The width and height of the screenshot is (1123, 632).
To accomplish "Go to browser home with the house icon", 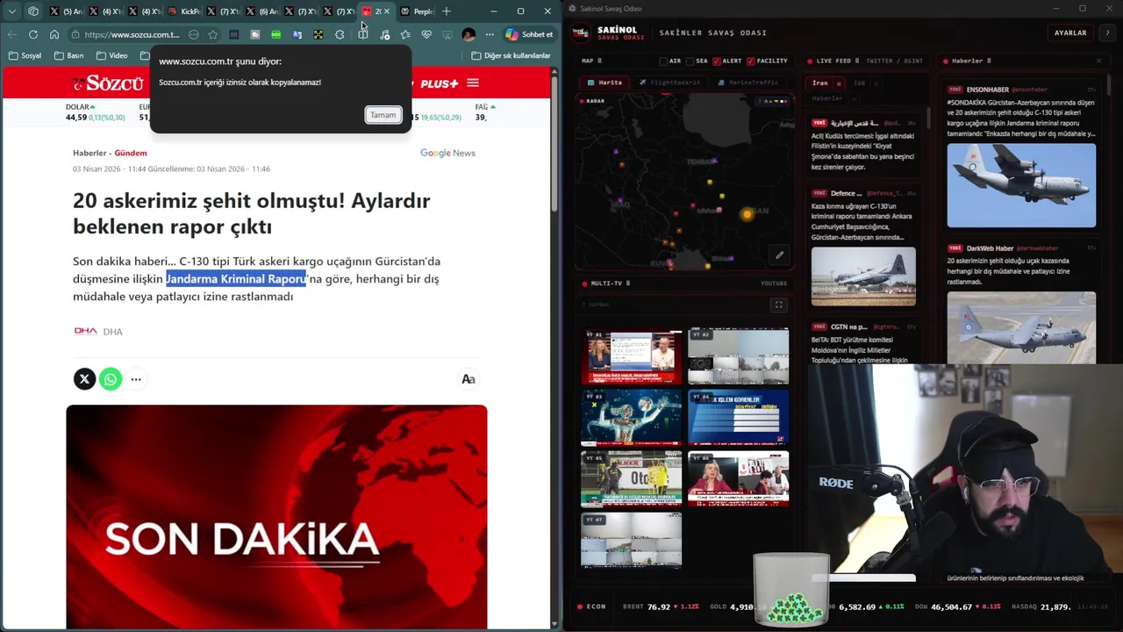I will [x=54, y=35].
